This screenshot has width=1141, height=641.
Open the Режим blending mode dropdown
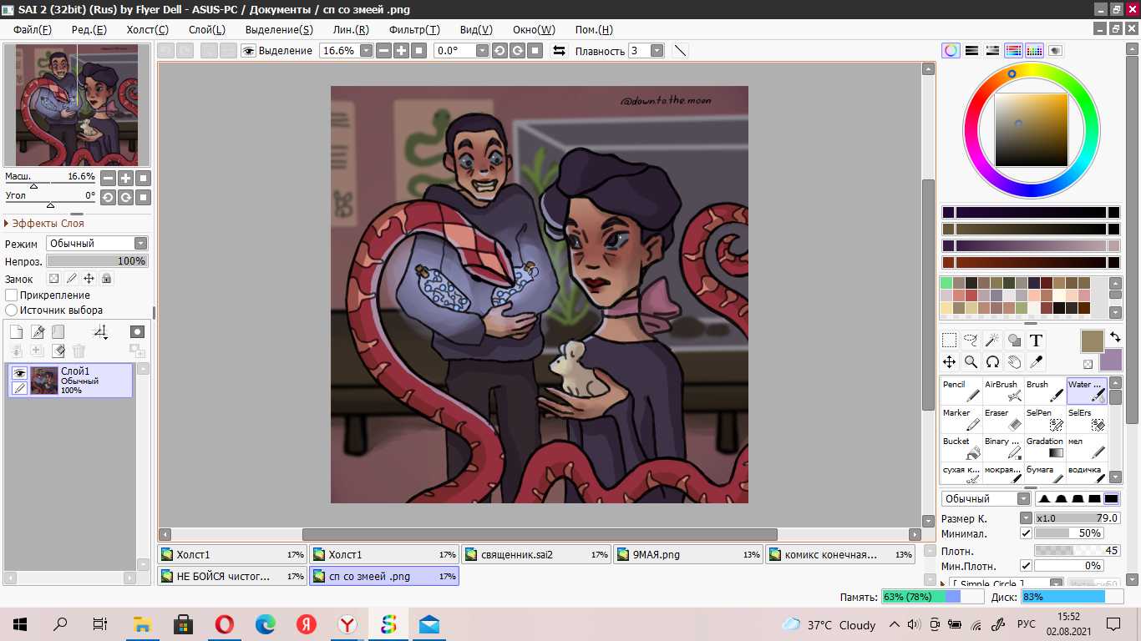(x=97, y=244)
